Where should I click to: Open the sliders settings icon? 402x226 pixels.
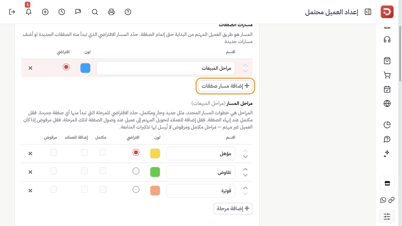(x=387, y=217)
